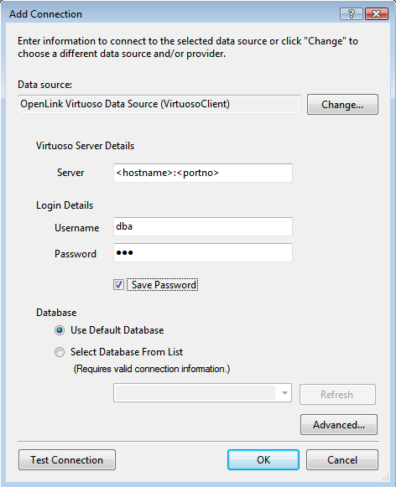Choose Select Database From List option
396x487 pixels.
[x=60, y=352]
